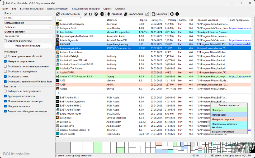Click the Удаление uninstall toolbar button
The image size is (255, 158).
pyautogui.click(x=115, y=14)
